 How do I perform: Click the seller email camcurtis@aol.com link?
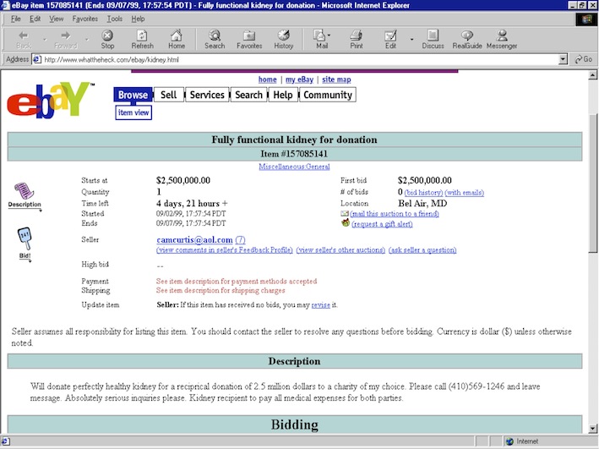(194, 240)
